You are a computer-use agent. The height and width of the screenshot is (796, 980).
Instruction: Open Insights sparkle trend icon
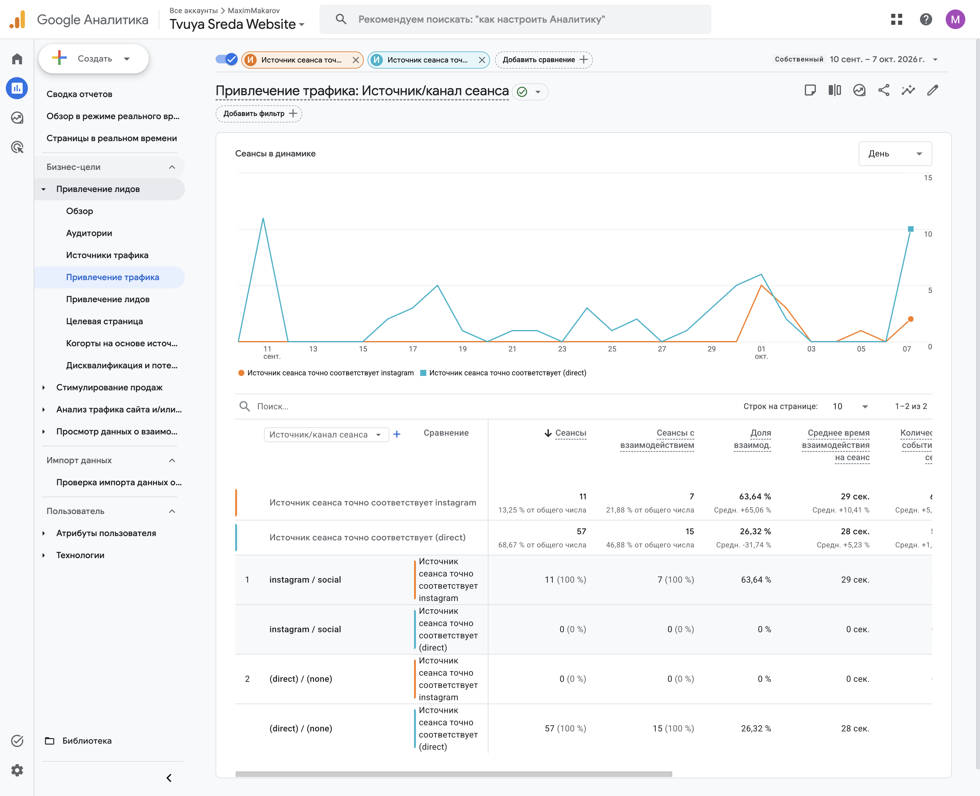click(x=908, y=90)
